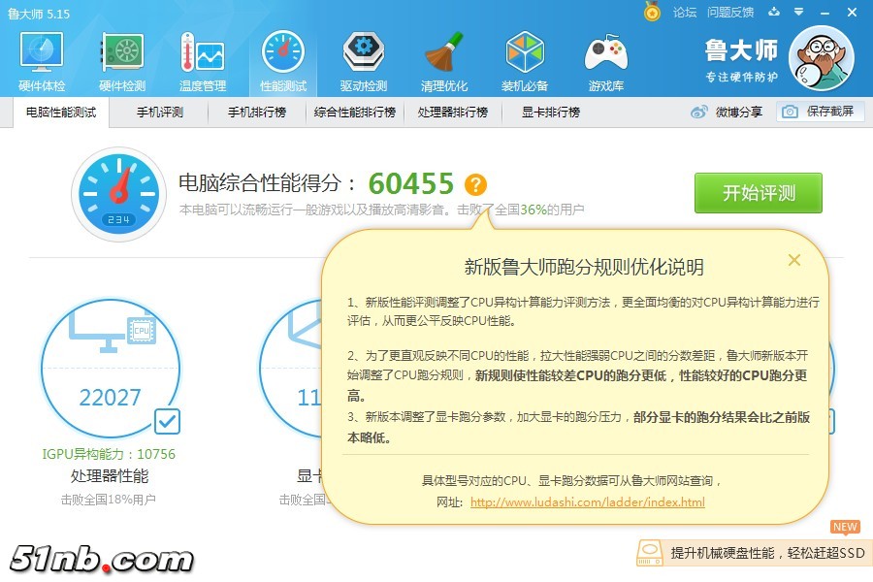Click the 处理器性能 label
Image resolution: width=873 pixels, height=582 pixels.
pyautogui.click(x=110, y=476)
